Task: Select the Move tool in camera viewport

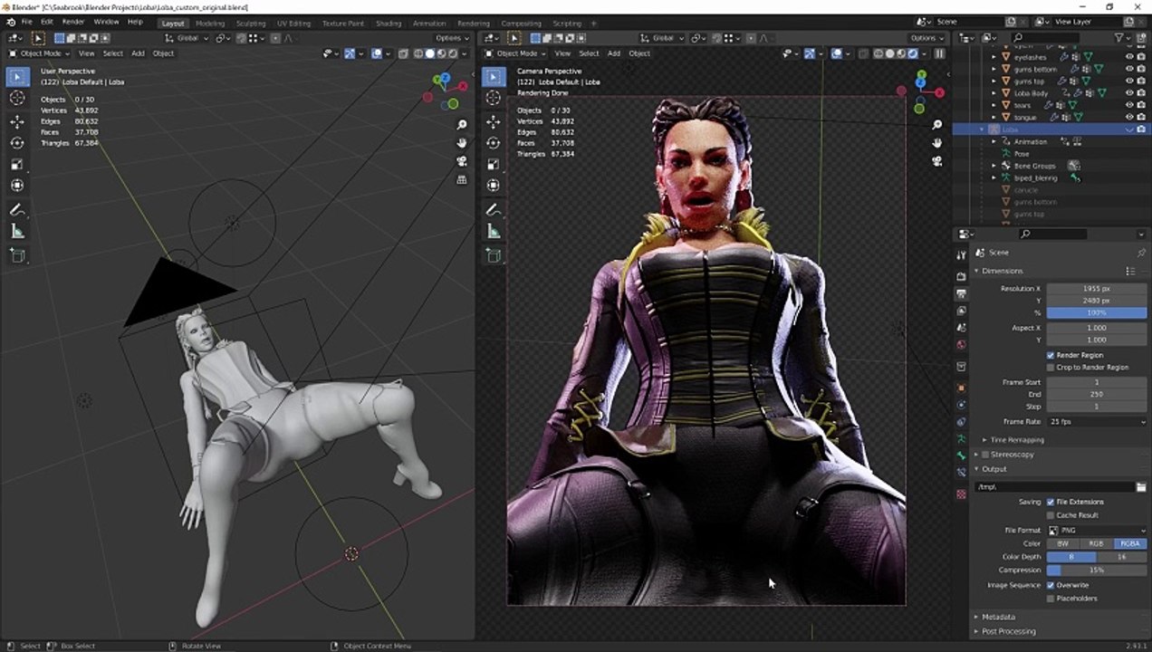Action: (494, 121)
